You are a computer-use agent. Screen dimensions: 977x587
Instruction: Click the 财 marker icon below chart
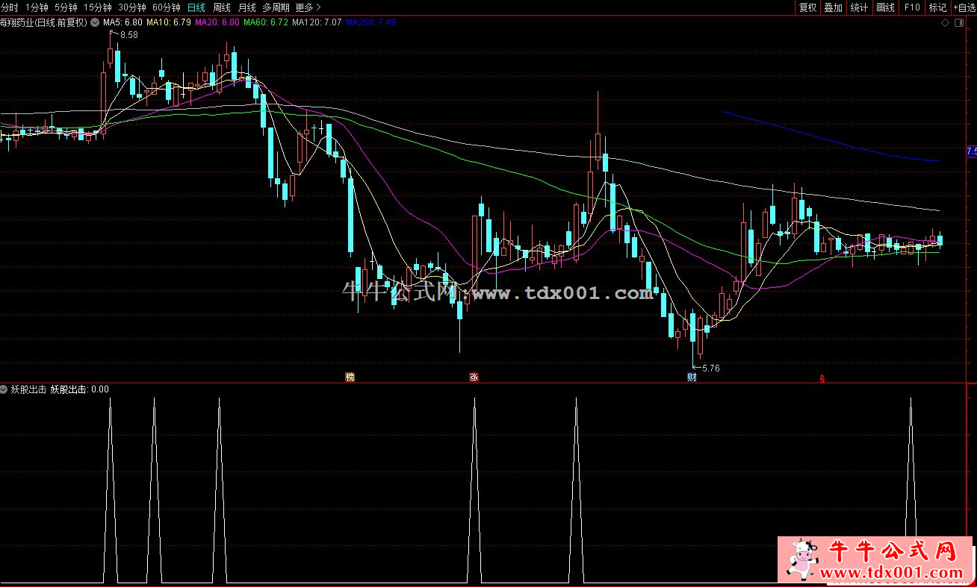click(x=692, y=377)
